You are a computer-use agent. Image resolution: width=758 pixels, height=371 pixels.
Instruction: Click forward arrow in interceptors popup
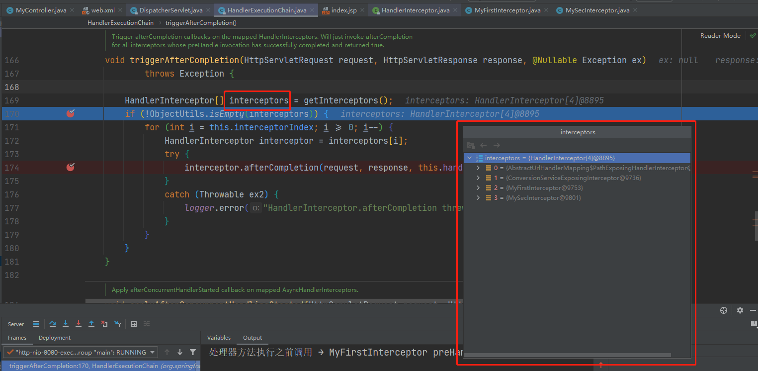[x=497, y=145]
